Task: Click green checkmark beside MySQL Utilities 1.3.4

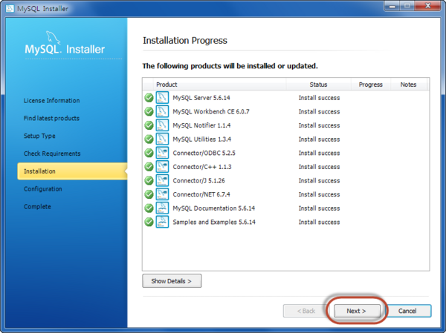Action: click(x=149, y=139)
